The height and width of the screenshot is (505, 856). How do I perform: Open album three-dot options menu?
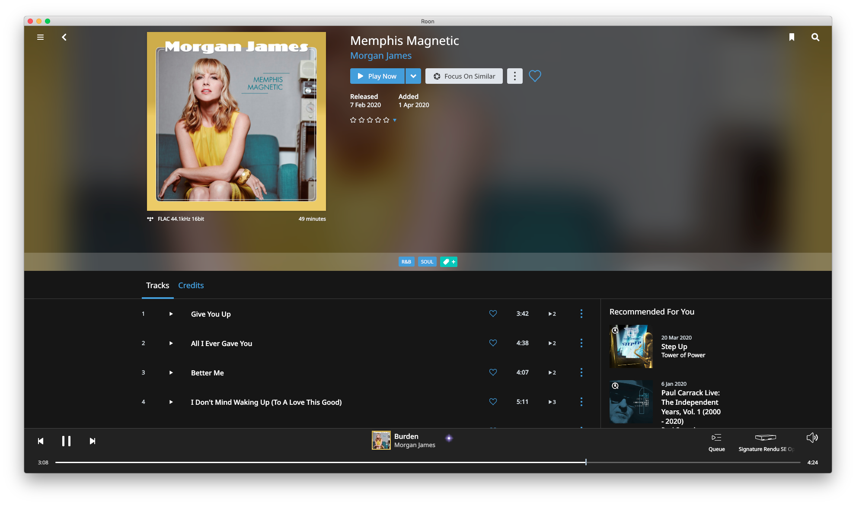[x=514, y=76]
